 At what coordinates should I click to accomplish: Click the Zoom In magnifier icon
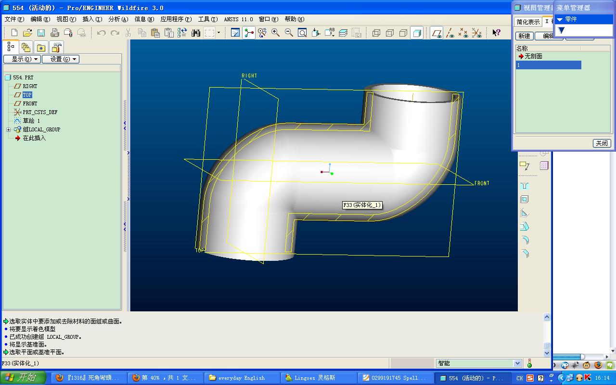pos(275,33)
